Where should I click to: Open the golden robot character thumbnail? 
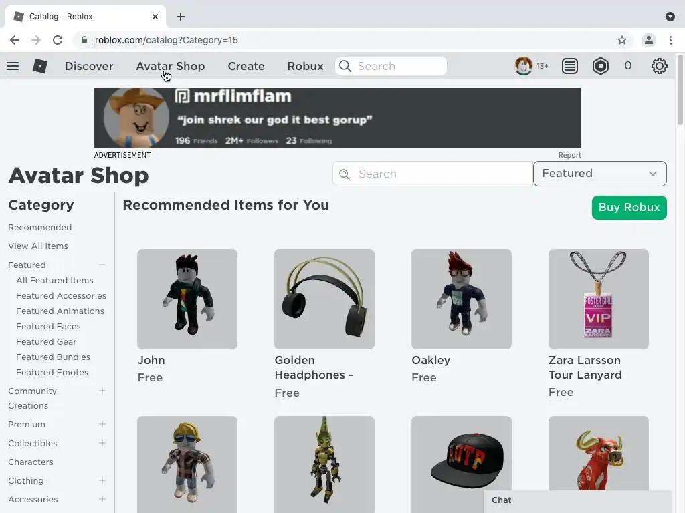[x=324, y=465]
